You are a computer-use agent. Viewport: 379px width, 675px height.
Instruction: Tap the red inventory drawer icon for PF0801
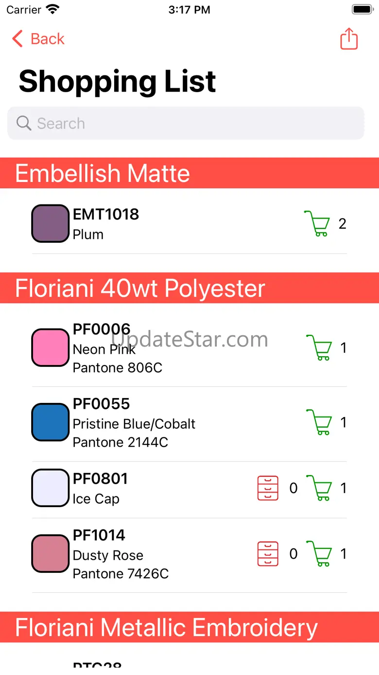(268, 488)
